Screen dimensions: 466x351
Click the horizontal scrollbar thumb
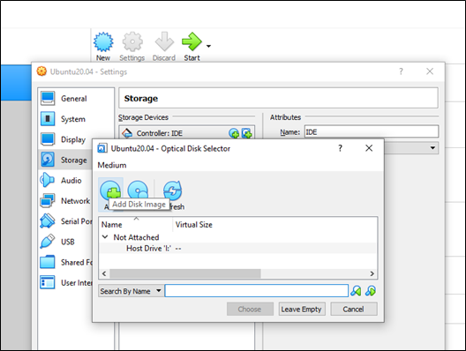tap(184, 273)
